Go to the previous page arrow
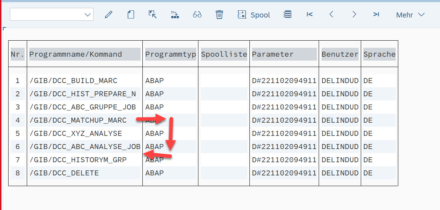Screen dimensions: 440x210 pos(332,14)
